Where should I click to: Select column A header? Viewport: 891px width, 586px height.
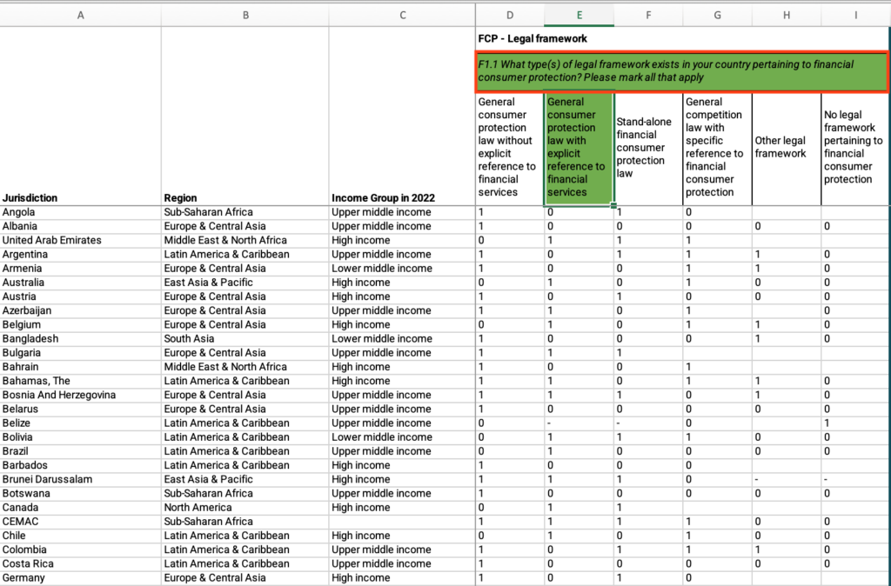pos(81,16)
